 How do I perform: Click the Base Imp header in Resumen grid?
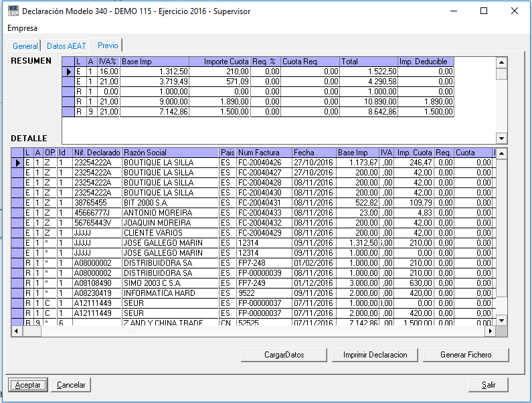[155, 62]
